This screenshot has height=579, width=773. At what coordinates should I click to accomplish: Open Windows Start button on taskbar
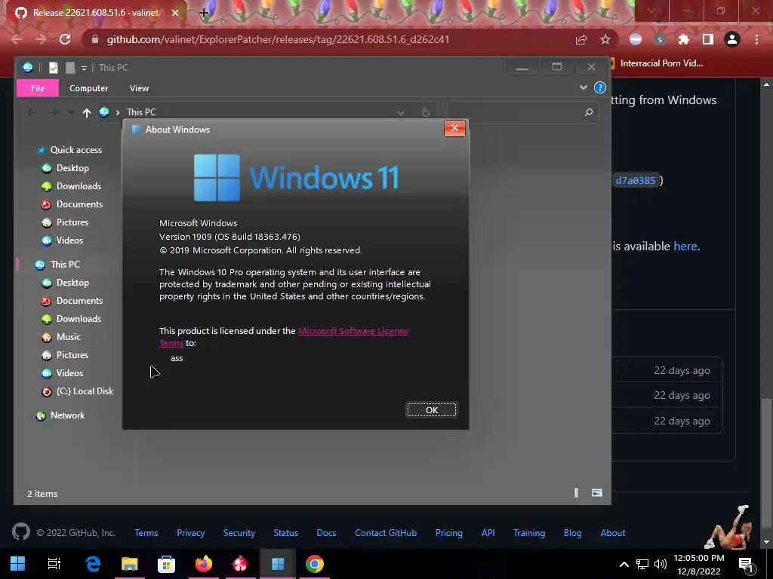coord(18,563)
